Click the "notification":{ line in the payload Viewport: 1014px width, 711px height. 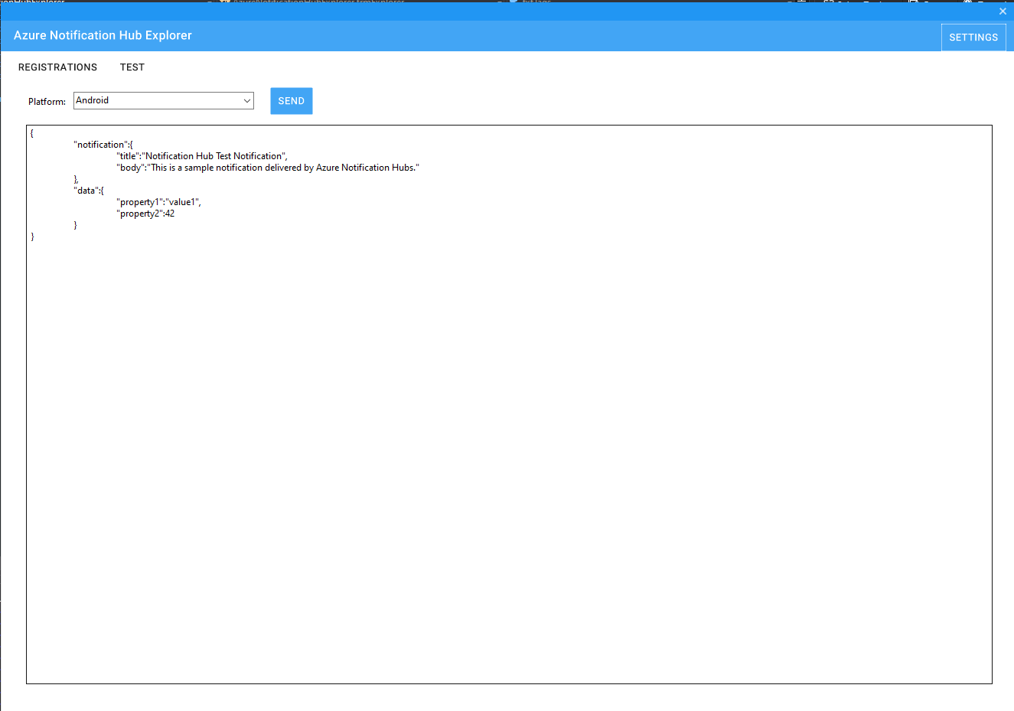tap(103, 145)
